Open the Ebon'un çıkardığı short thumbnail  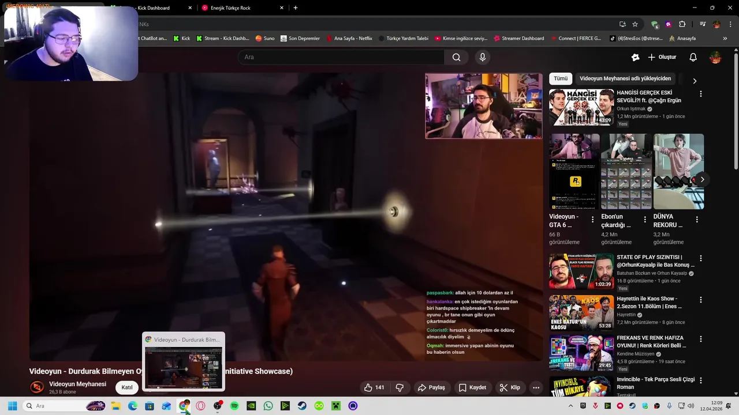pyautogui.click(x=626, y=172)
